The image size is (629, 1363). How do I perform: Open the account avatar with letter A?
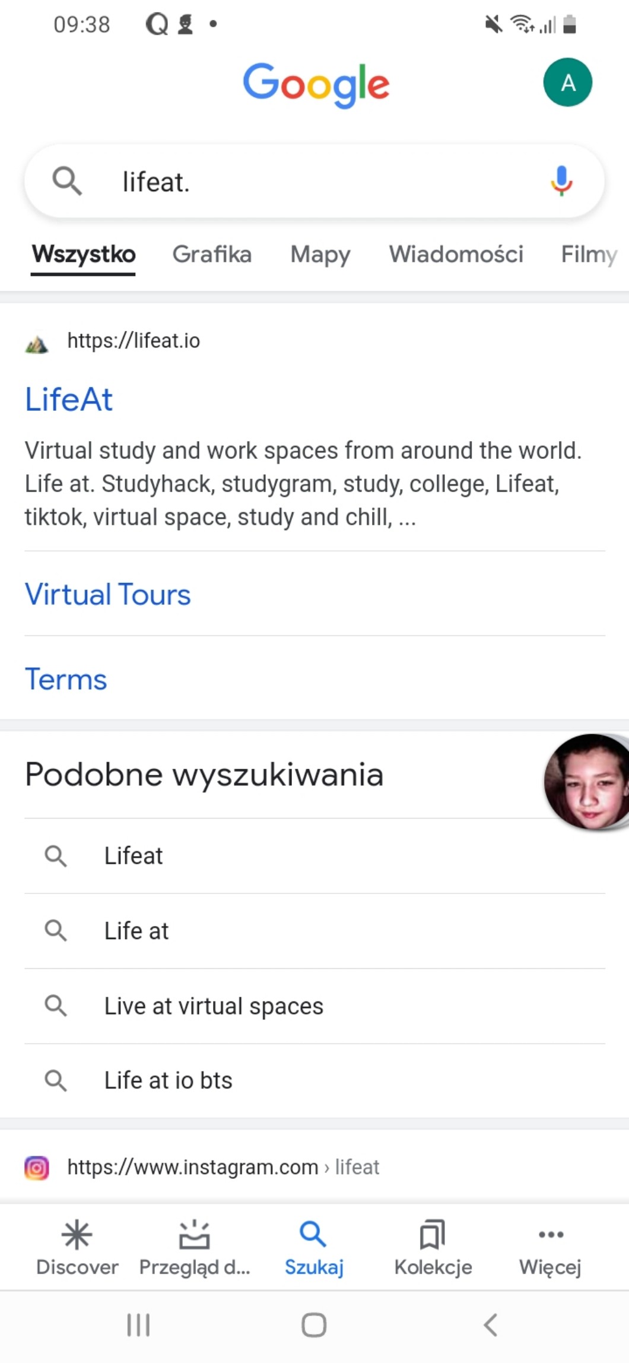[x=567, y=83]
